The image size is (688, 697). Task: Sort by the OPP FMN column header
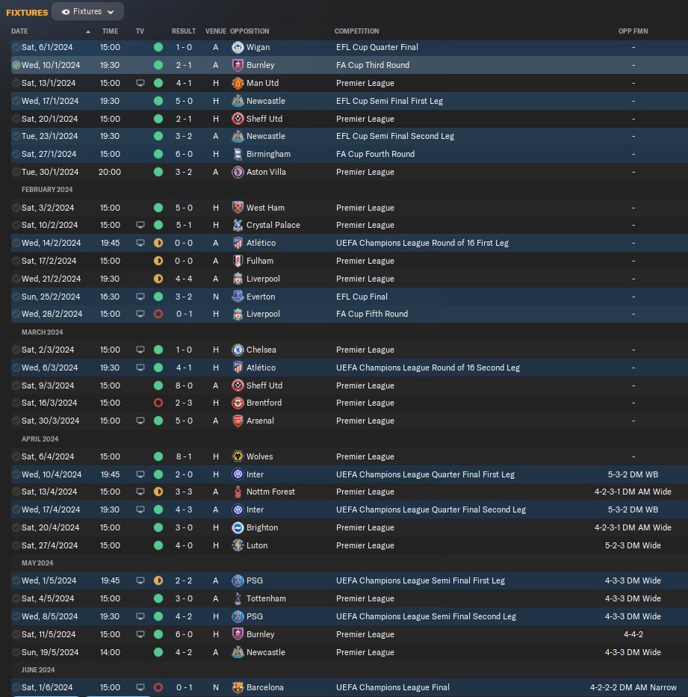(x=633, y=31)
